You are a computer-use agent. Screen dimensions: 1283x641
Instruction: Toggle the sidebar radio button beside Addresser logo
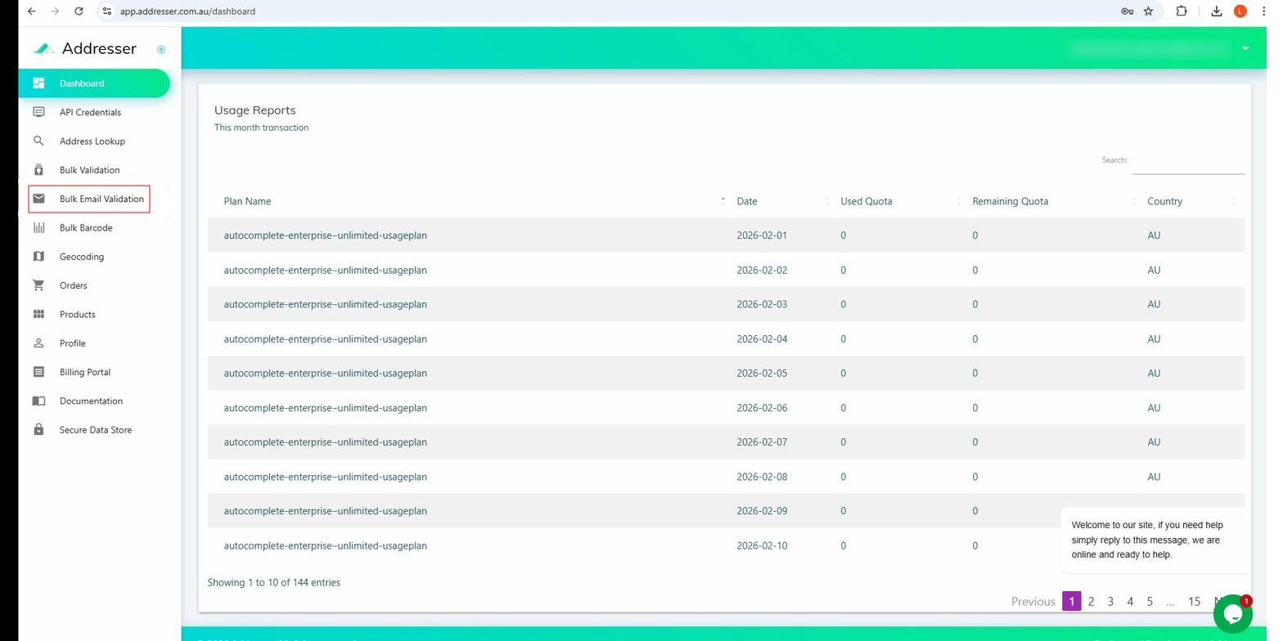click(x=161, y=50)
